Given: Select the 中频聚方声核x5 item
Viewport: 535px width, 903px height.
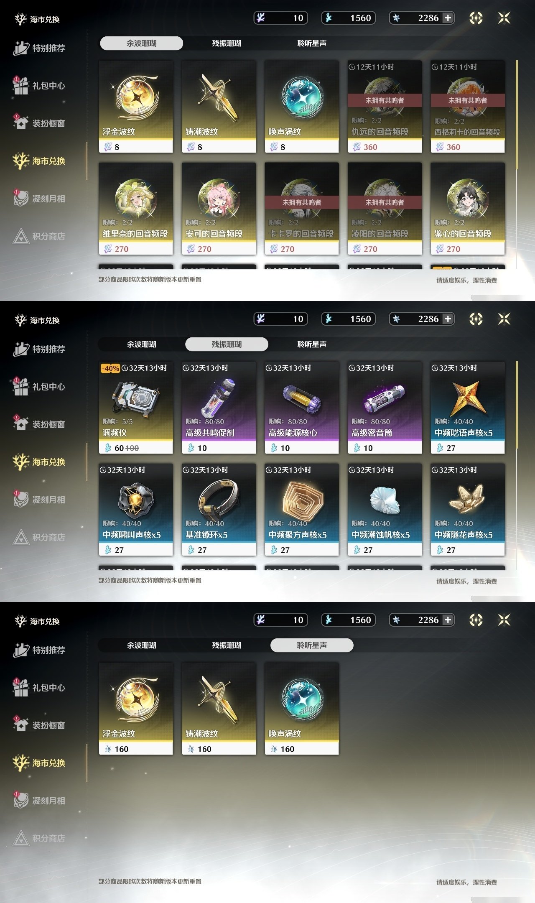Looking at the screenshot, I should coord(302,510).
